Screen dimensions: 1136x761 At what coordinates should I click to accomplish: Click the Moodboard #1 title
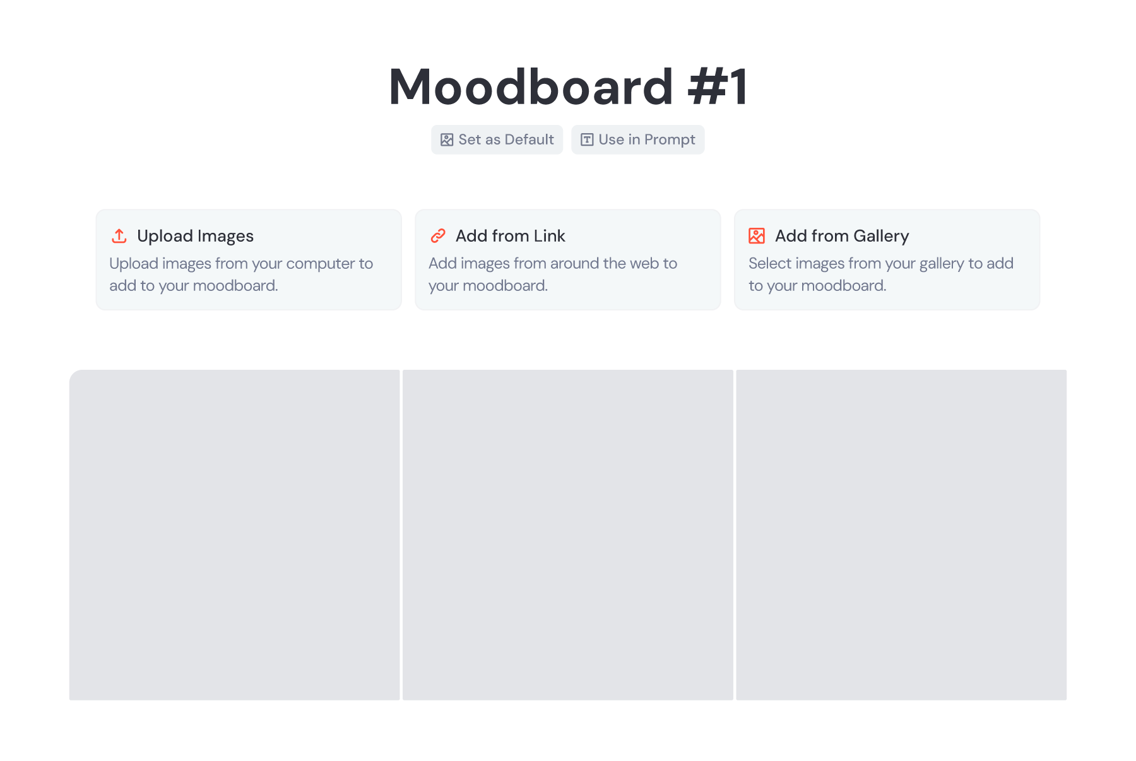(568, 86)
